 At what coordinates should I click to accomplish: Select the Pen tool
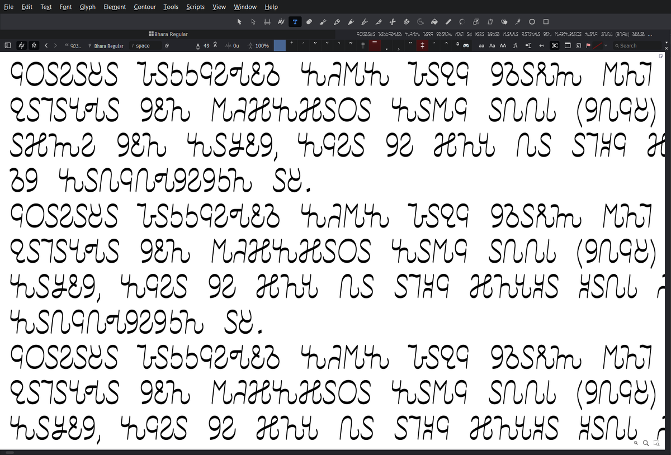coord(365,22)
